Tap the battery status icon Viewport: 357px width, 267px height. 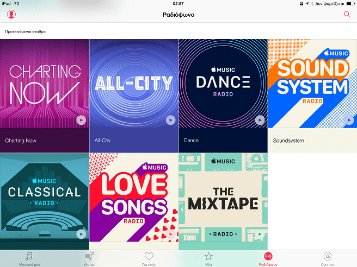click(x=350, y=3)
